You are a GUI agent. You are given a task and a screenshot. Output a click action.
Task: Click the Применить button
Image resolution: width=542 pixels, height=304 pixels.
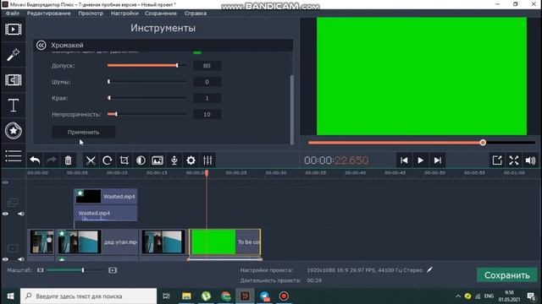pos(83,132)
